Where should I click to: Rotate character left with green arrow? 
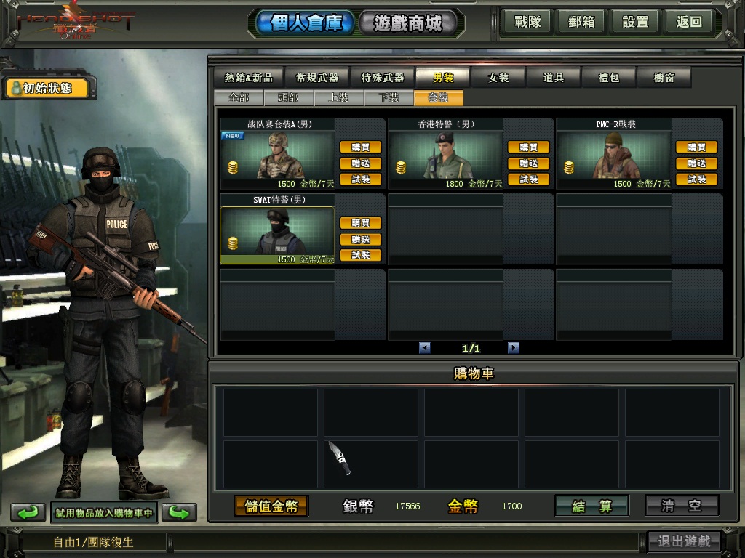(28, 512)
